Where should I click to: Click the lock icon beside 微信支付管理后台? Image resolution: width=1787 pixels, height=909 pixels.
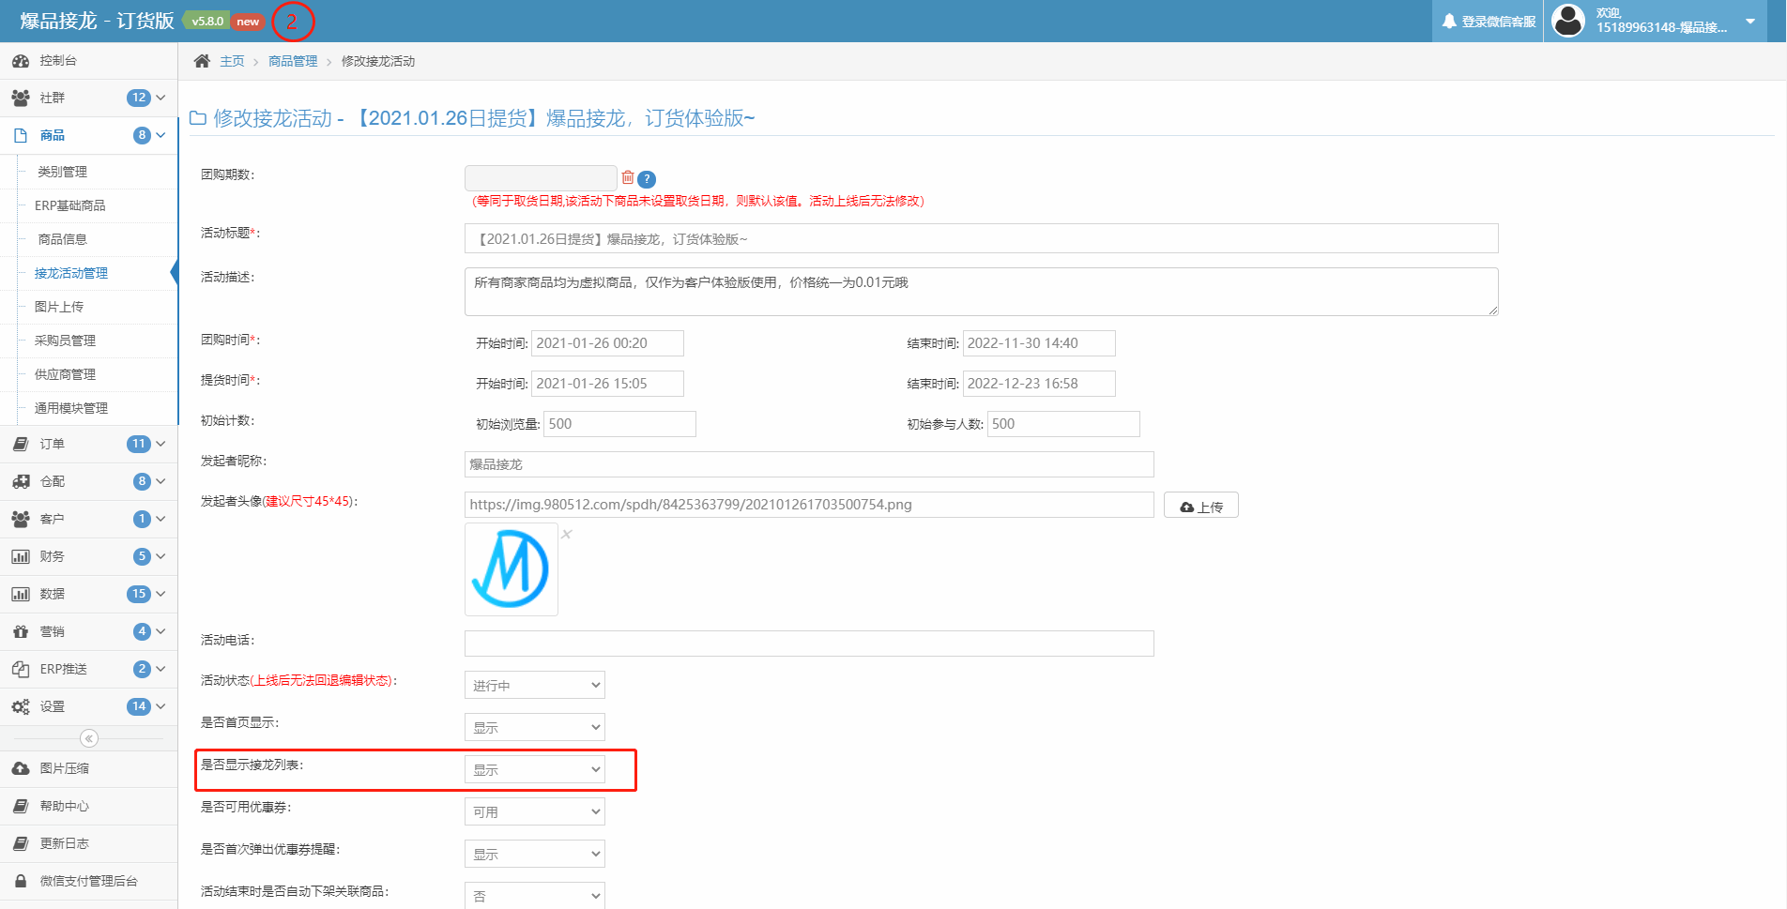(x=21, y=881)
